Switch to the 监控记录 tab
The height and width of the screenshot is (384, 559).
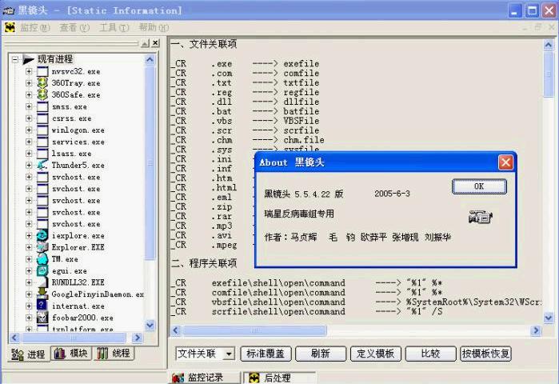point(204,378)
